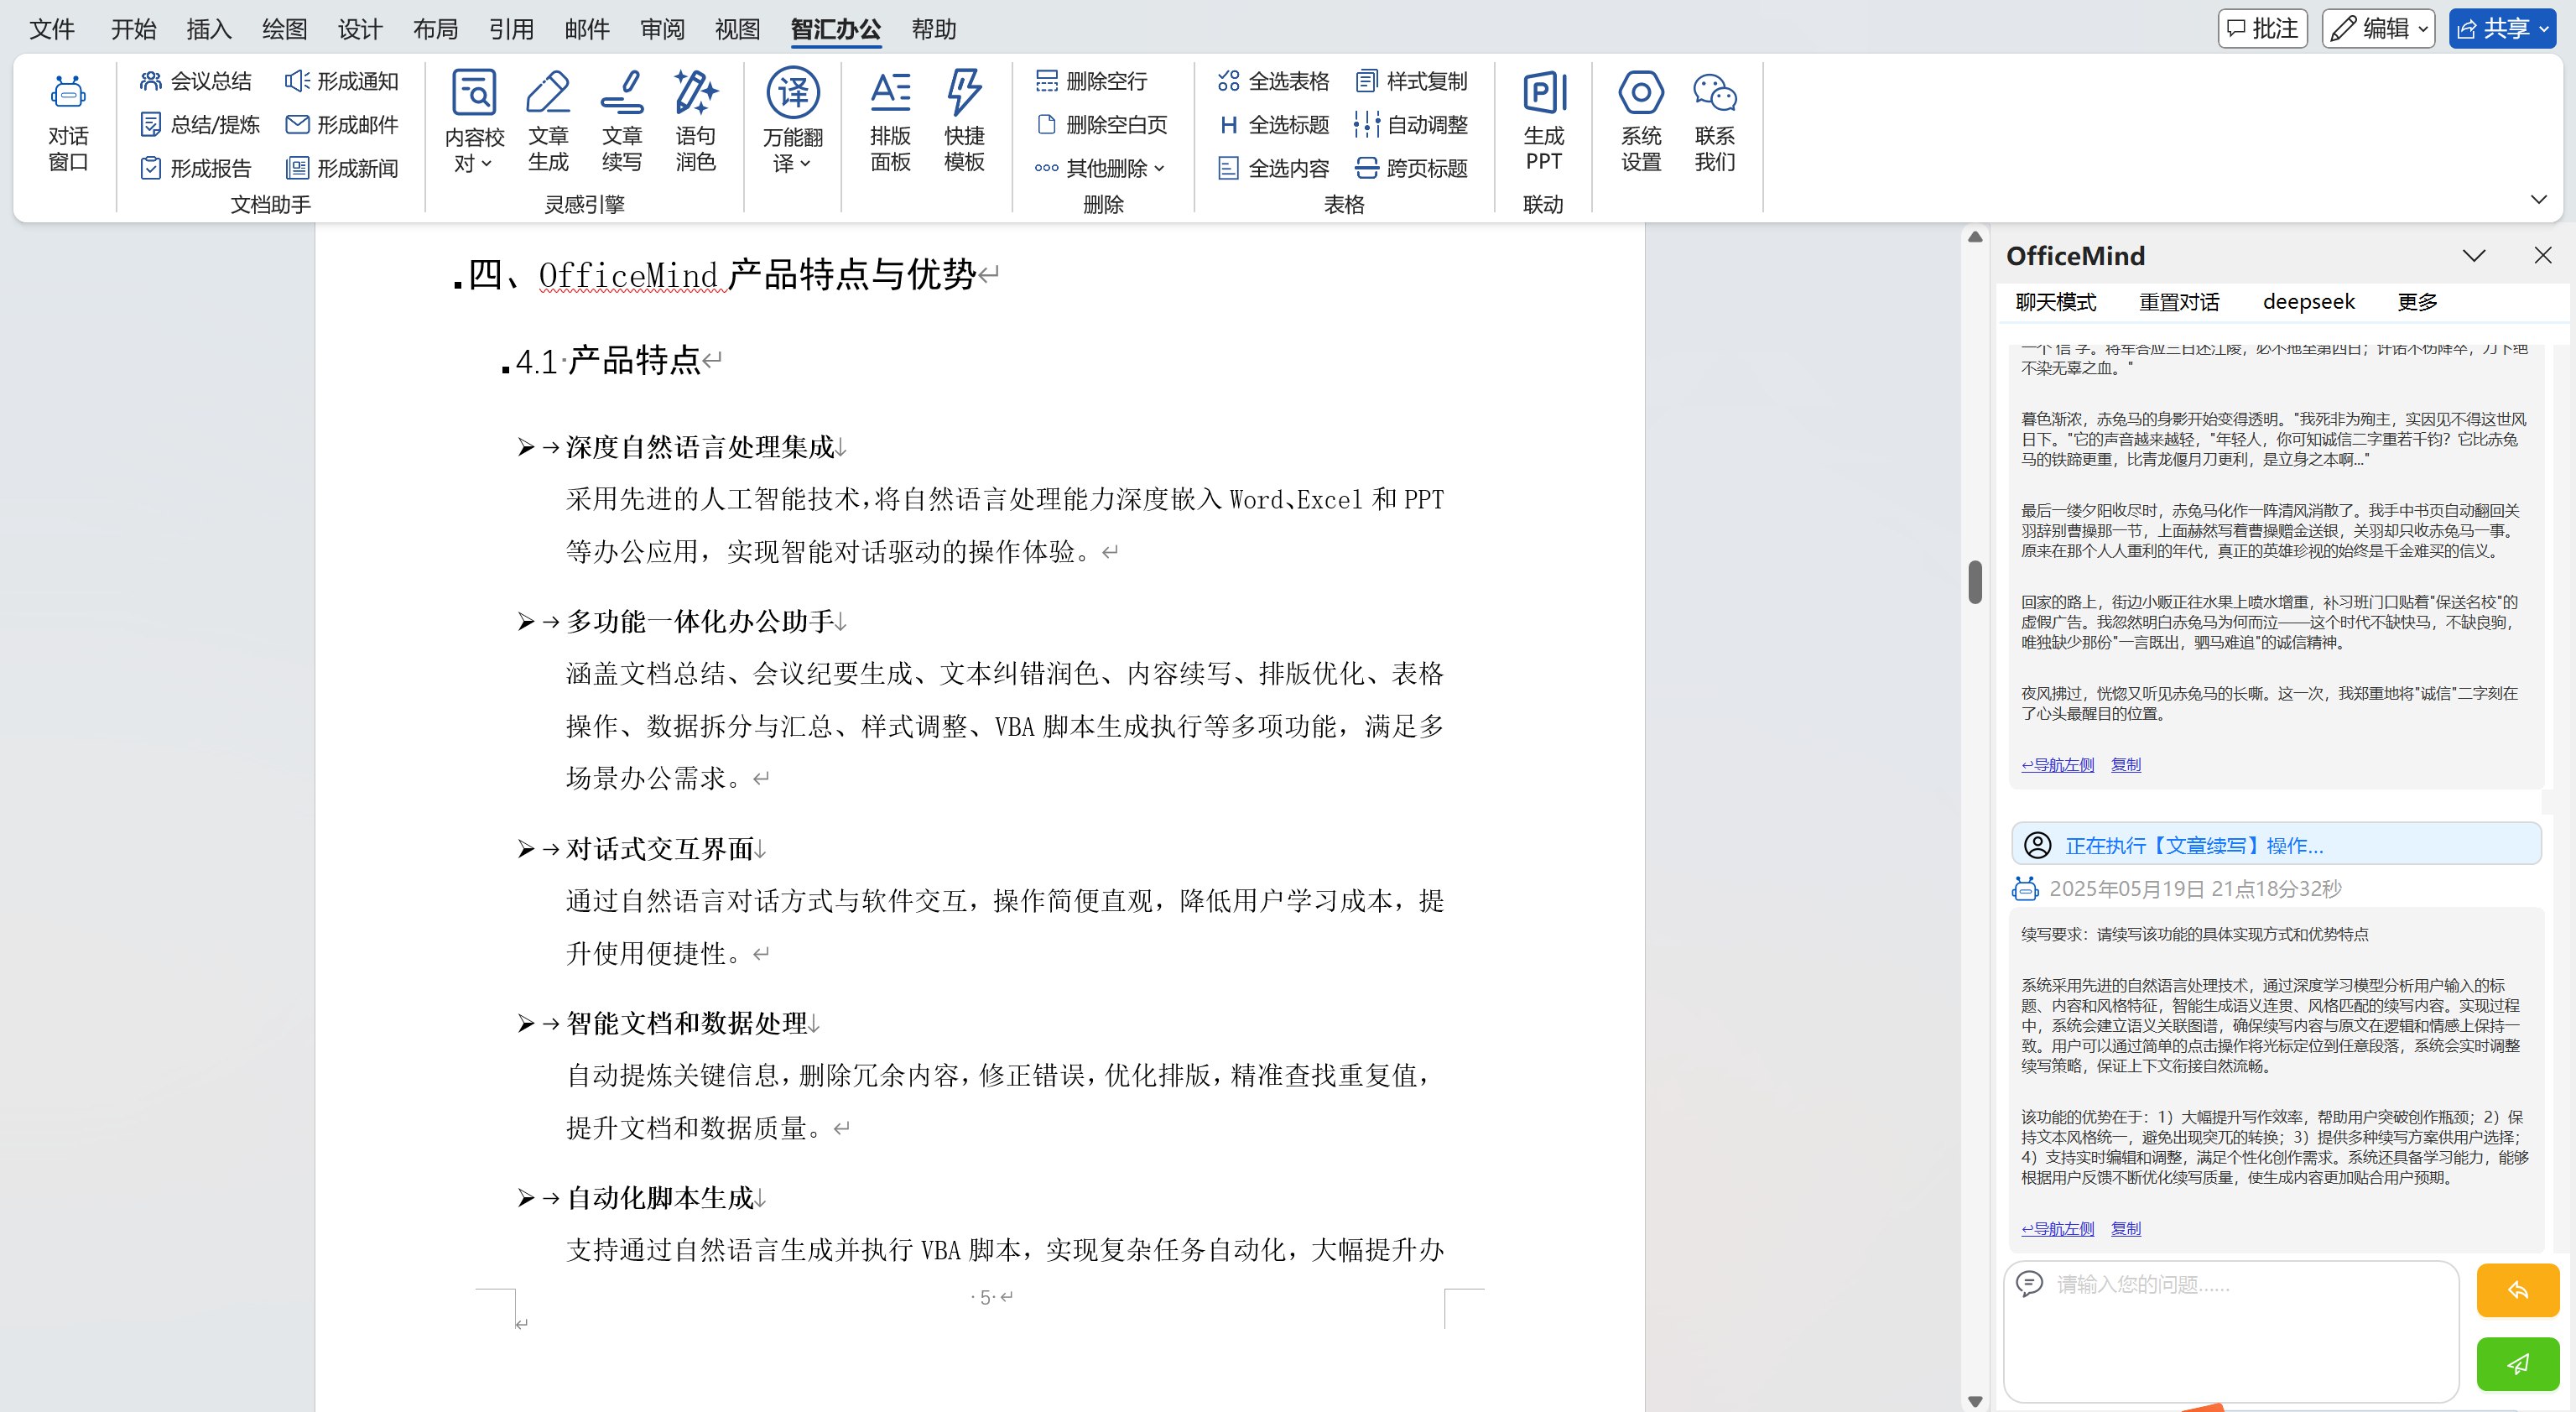Click 全选标题 select all headings
Viewport: 2576px width, 1412px height.
pyautogui.click(x=1274, y=125)
